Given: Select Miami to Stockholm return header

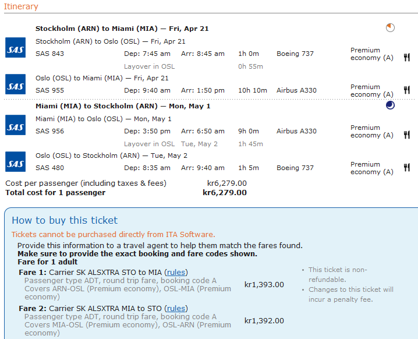Looking at the screenshot, I should [x=123, y=106].
